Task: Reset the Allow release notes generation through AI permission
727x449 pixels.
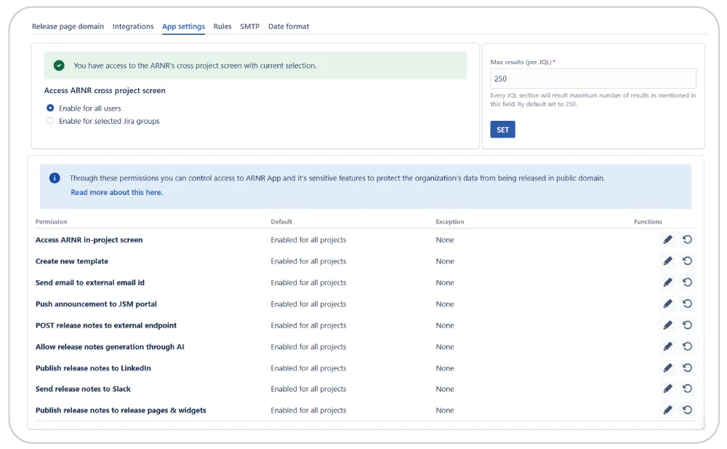Action: click(687, 346)
